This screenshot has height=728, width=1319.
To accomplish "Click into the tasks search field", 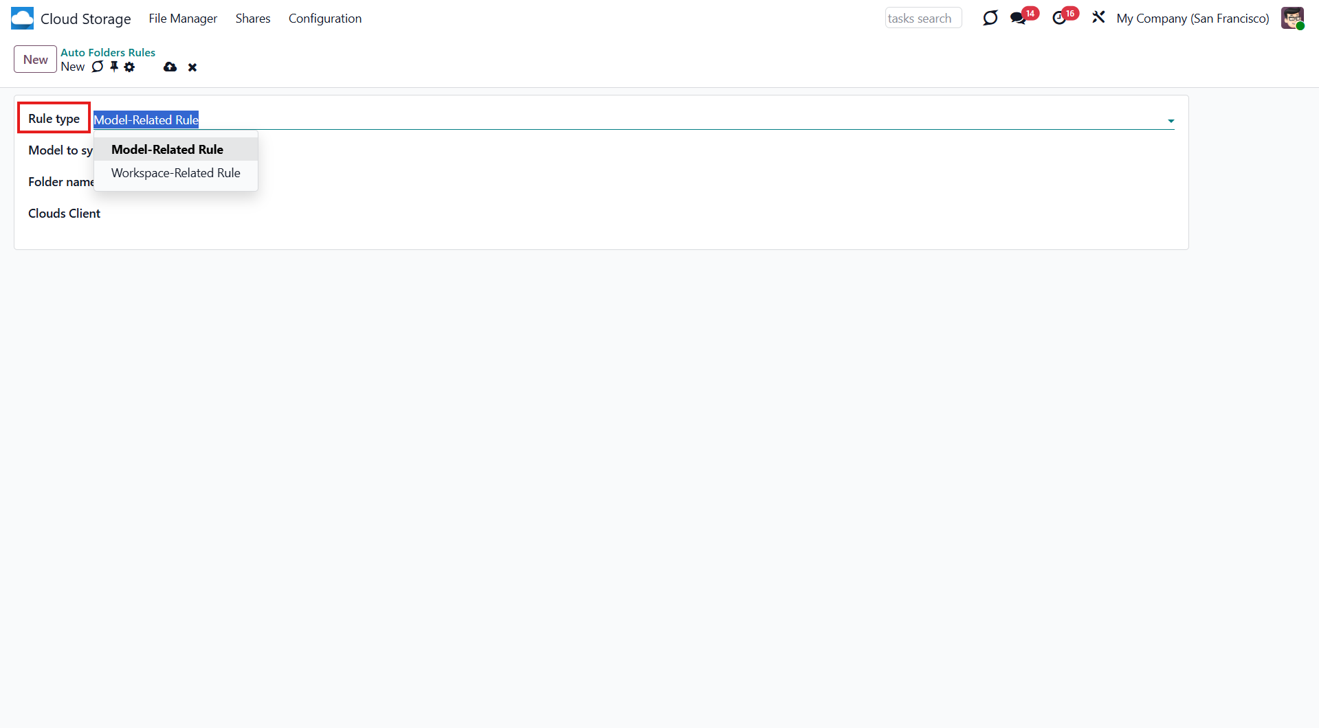I will (922, 19).
